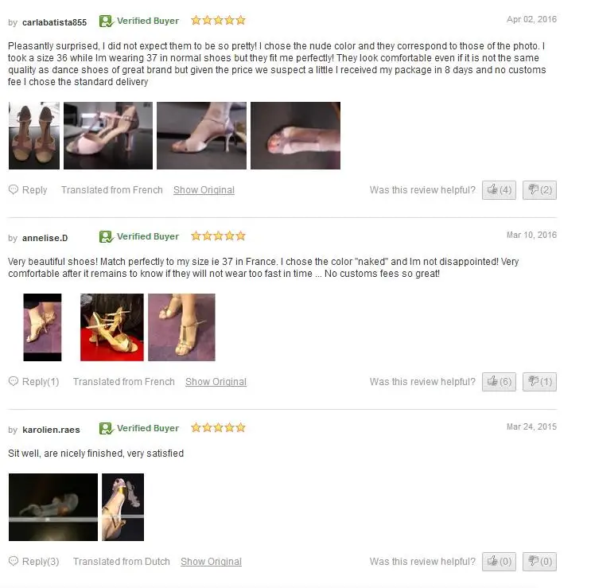
Task: Click thumbs-down on carlabatista855's review
Action: 539,190
